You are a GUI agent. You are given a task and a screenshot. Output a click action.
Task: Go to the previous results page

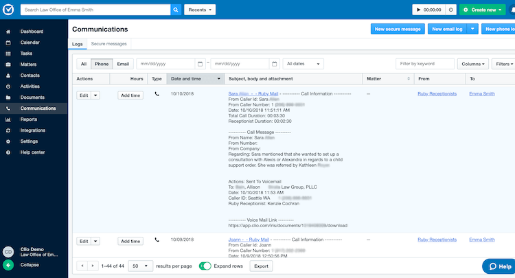(82, 266)
